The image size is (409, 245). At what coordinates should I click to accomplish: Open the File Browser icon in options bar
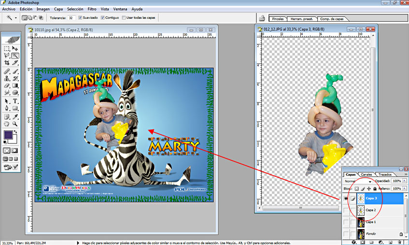[262, 18]
